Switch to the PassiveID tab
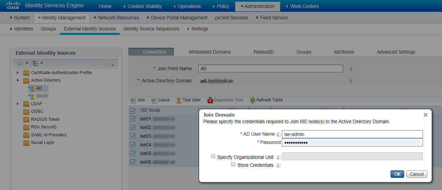Screen dimensions: 442x190 coord(264,52)
